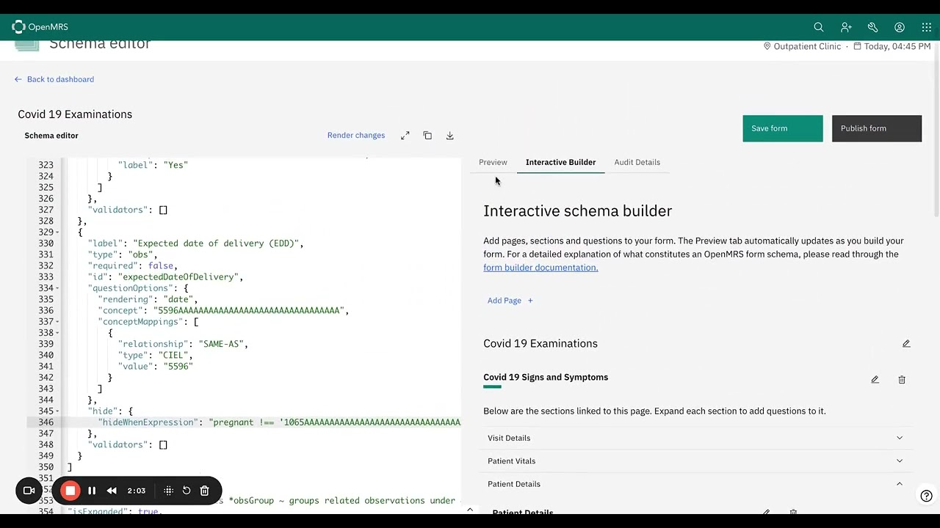Expand the Visit Details section
The image size is (940, 528).
point(695,438)
